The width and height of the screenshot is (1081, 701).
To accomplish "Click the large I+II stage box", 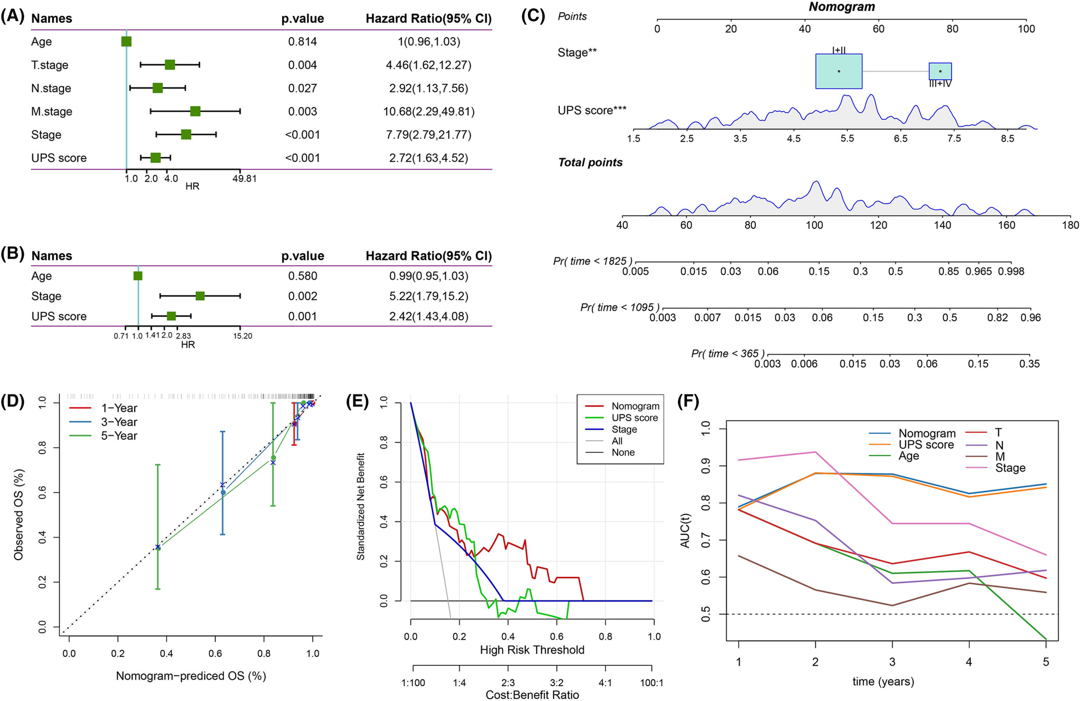I will point(839,71).
